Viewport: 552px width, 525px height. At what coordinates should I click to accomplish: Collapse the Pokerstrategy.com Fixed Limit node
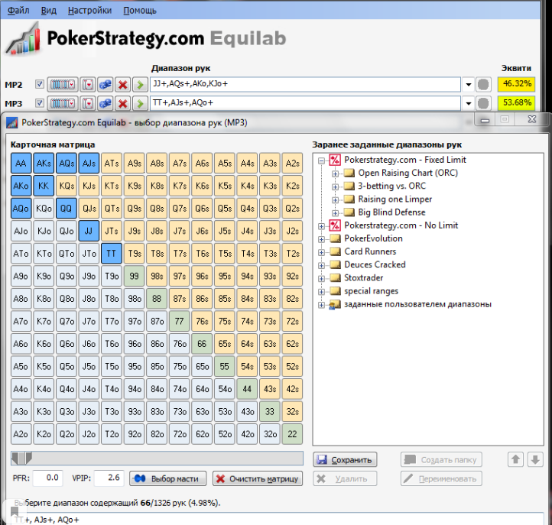321,160
